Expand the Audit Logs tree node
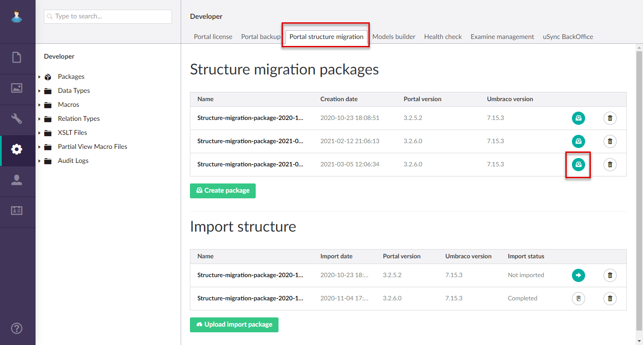 (39, 161)
